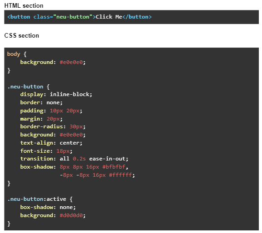Click the 'box-shadow: none;' line

[x=48, y=207]
